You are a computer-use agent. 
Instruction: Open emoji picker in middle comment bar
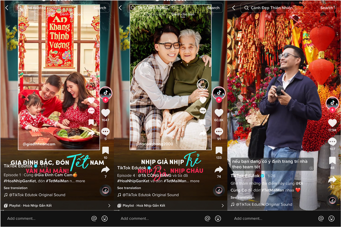pyautogui.click(x=218, y=219)
